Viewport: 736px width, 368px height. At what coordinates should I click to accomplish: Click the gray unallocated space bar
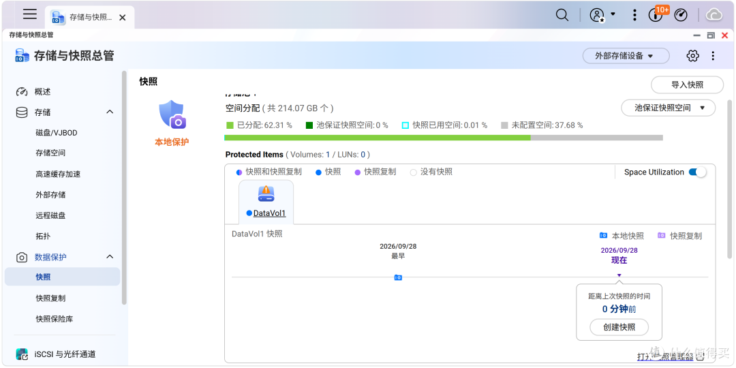596,138
